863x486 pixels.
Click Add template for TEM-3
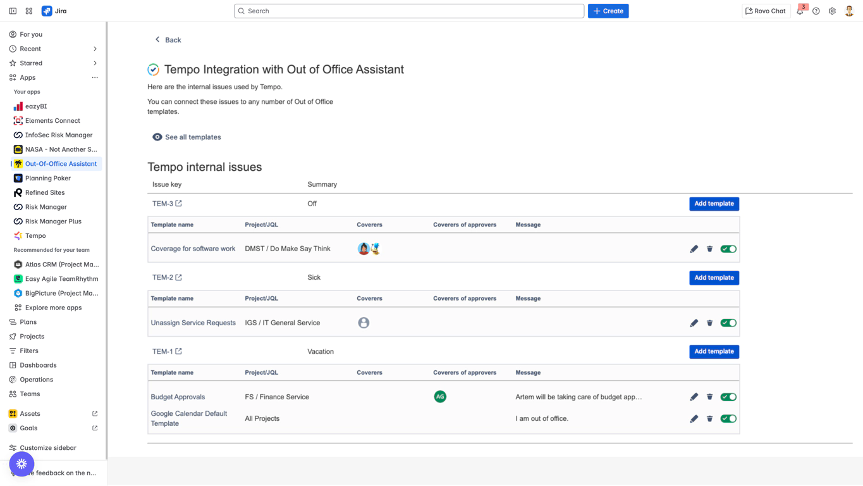pos(714,204)
